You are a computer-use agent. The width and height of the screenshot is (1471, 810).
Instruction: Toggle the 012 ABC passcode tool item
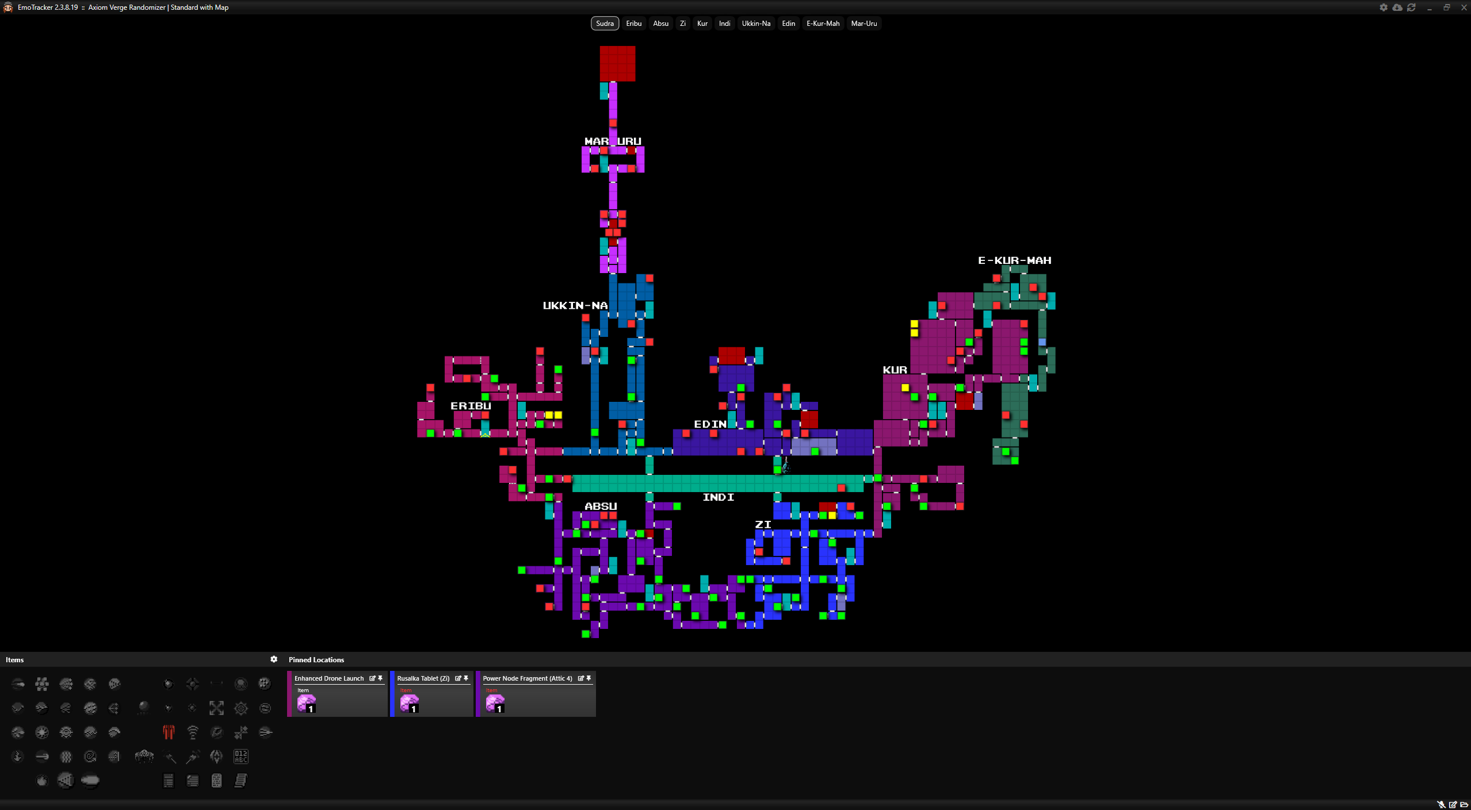(x=240, y=757)
